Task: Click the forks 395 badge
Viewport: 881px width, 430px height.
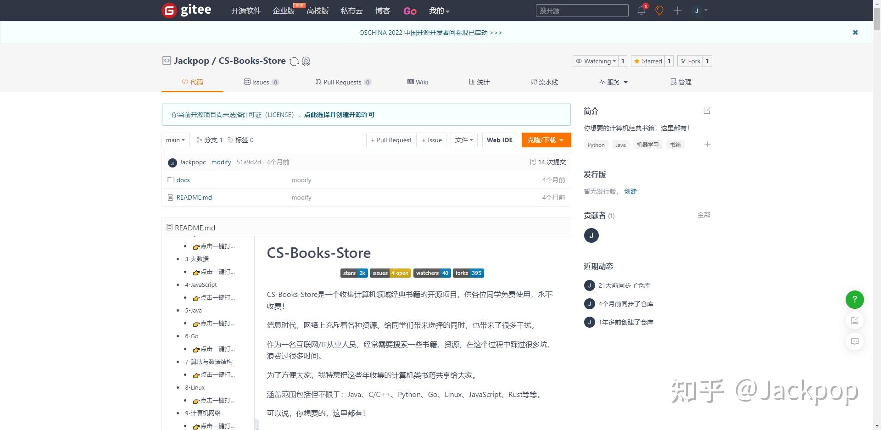Action: click(468, 273)
